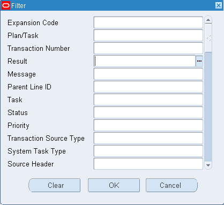Click the Message input field
The image size is (224, 205).
[148, 74]
